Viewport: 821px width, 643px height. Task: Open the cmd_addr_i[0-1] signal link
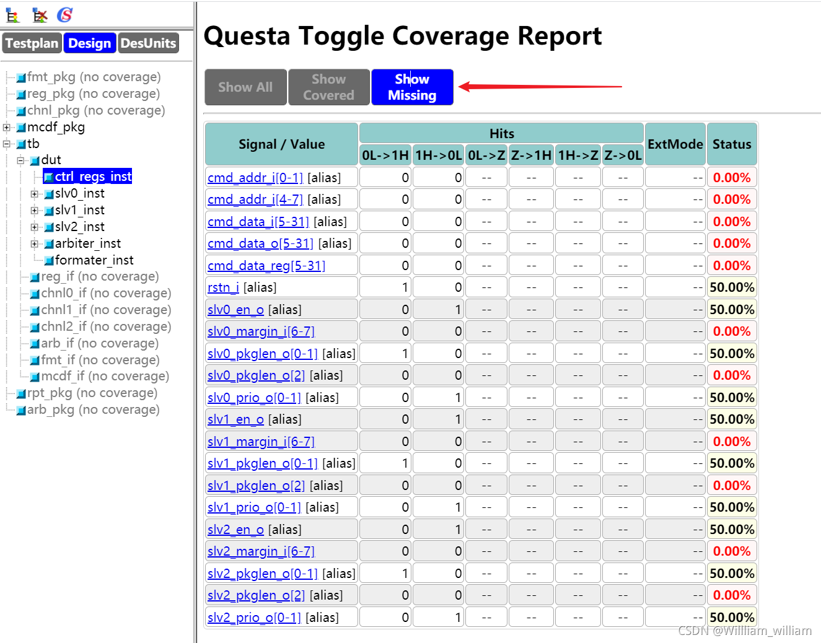pyautogui.click(x=255, y=177)
